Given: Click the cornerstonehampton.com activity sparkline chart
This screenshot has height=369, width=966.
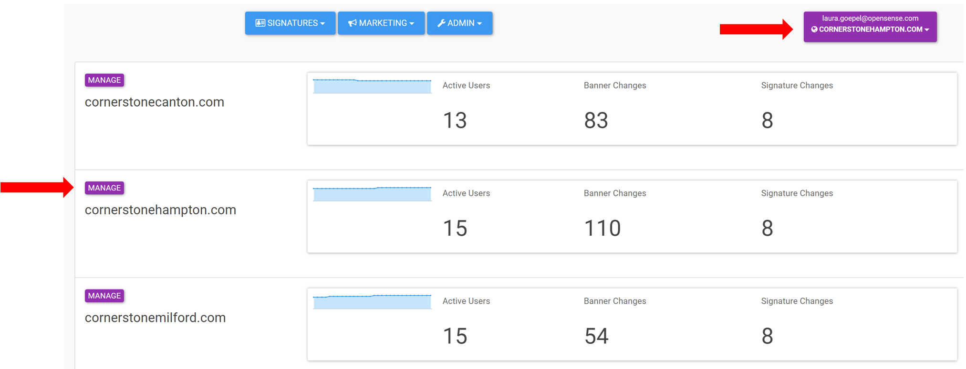Looking at the screenshot, I should pos(372,194).
